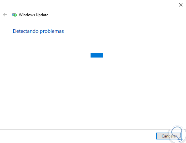Viewport: 186px width, 143px height.
Task: Click the blue progress indicator block
Action: pyautogui.click(x=97, y=55)
